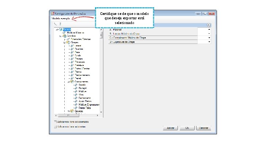Click the Chapas folder icon
This screenshot has height=147, width=263.
[68, 42]
